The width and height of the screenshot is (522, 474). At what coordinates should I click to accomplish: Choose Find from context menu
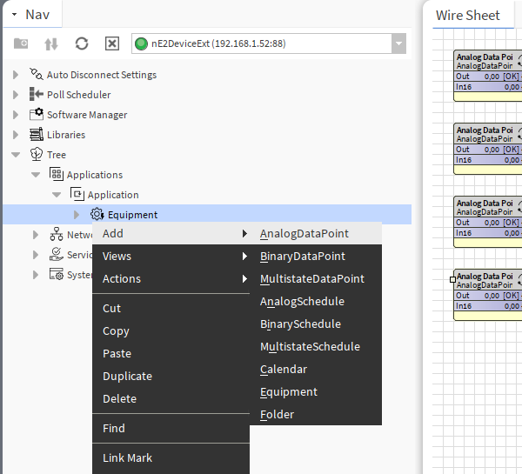[171, 428]
